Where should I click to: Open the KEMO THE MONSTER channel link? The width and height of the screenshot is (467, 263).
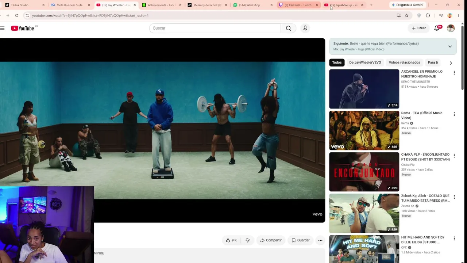[416, 82]
